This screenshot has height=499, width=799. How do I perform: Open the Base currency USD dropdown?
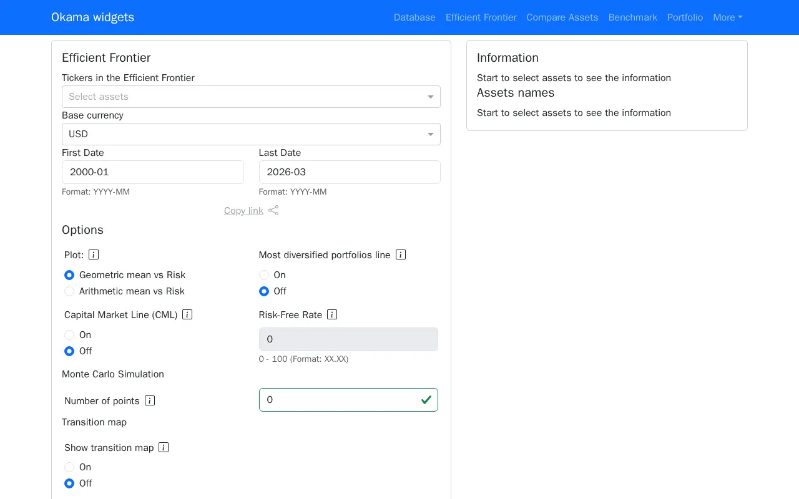251,134
